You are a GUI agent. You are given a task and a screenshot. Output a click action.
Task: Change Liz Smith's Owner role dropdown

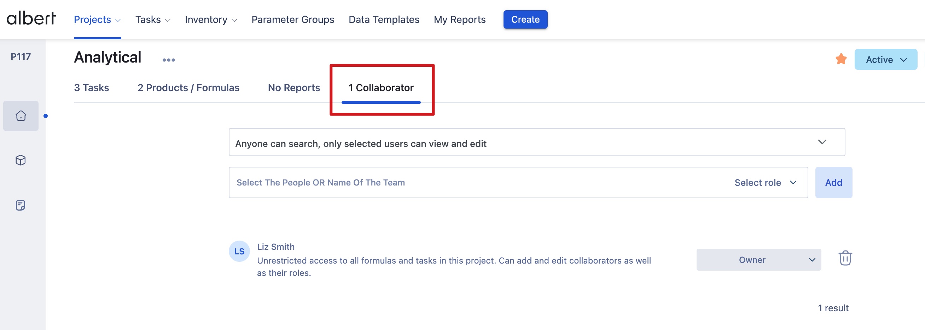pos(758,260)
